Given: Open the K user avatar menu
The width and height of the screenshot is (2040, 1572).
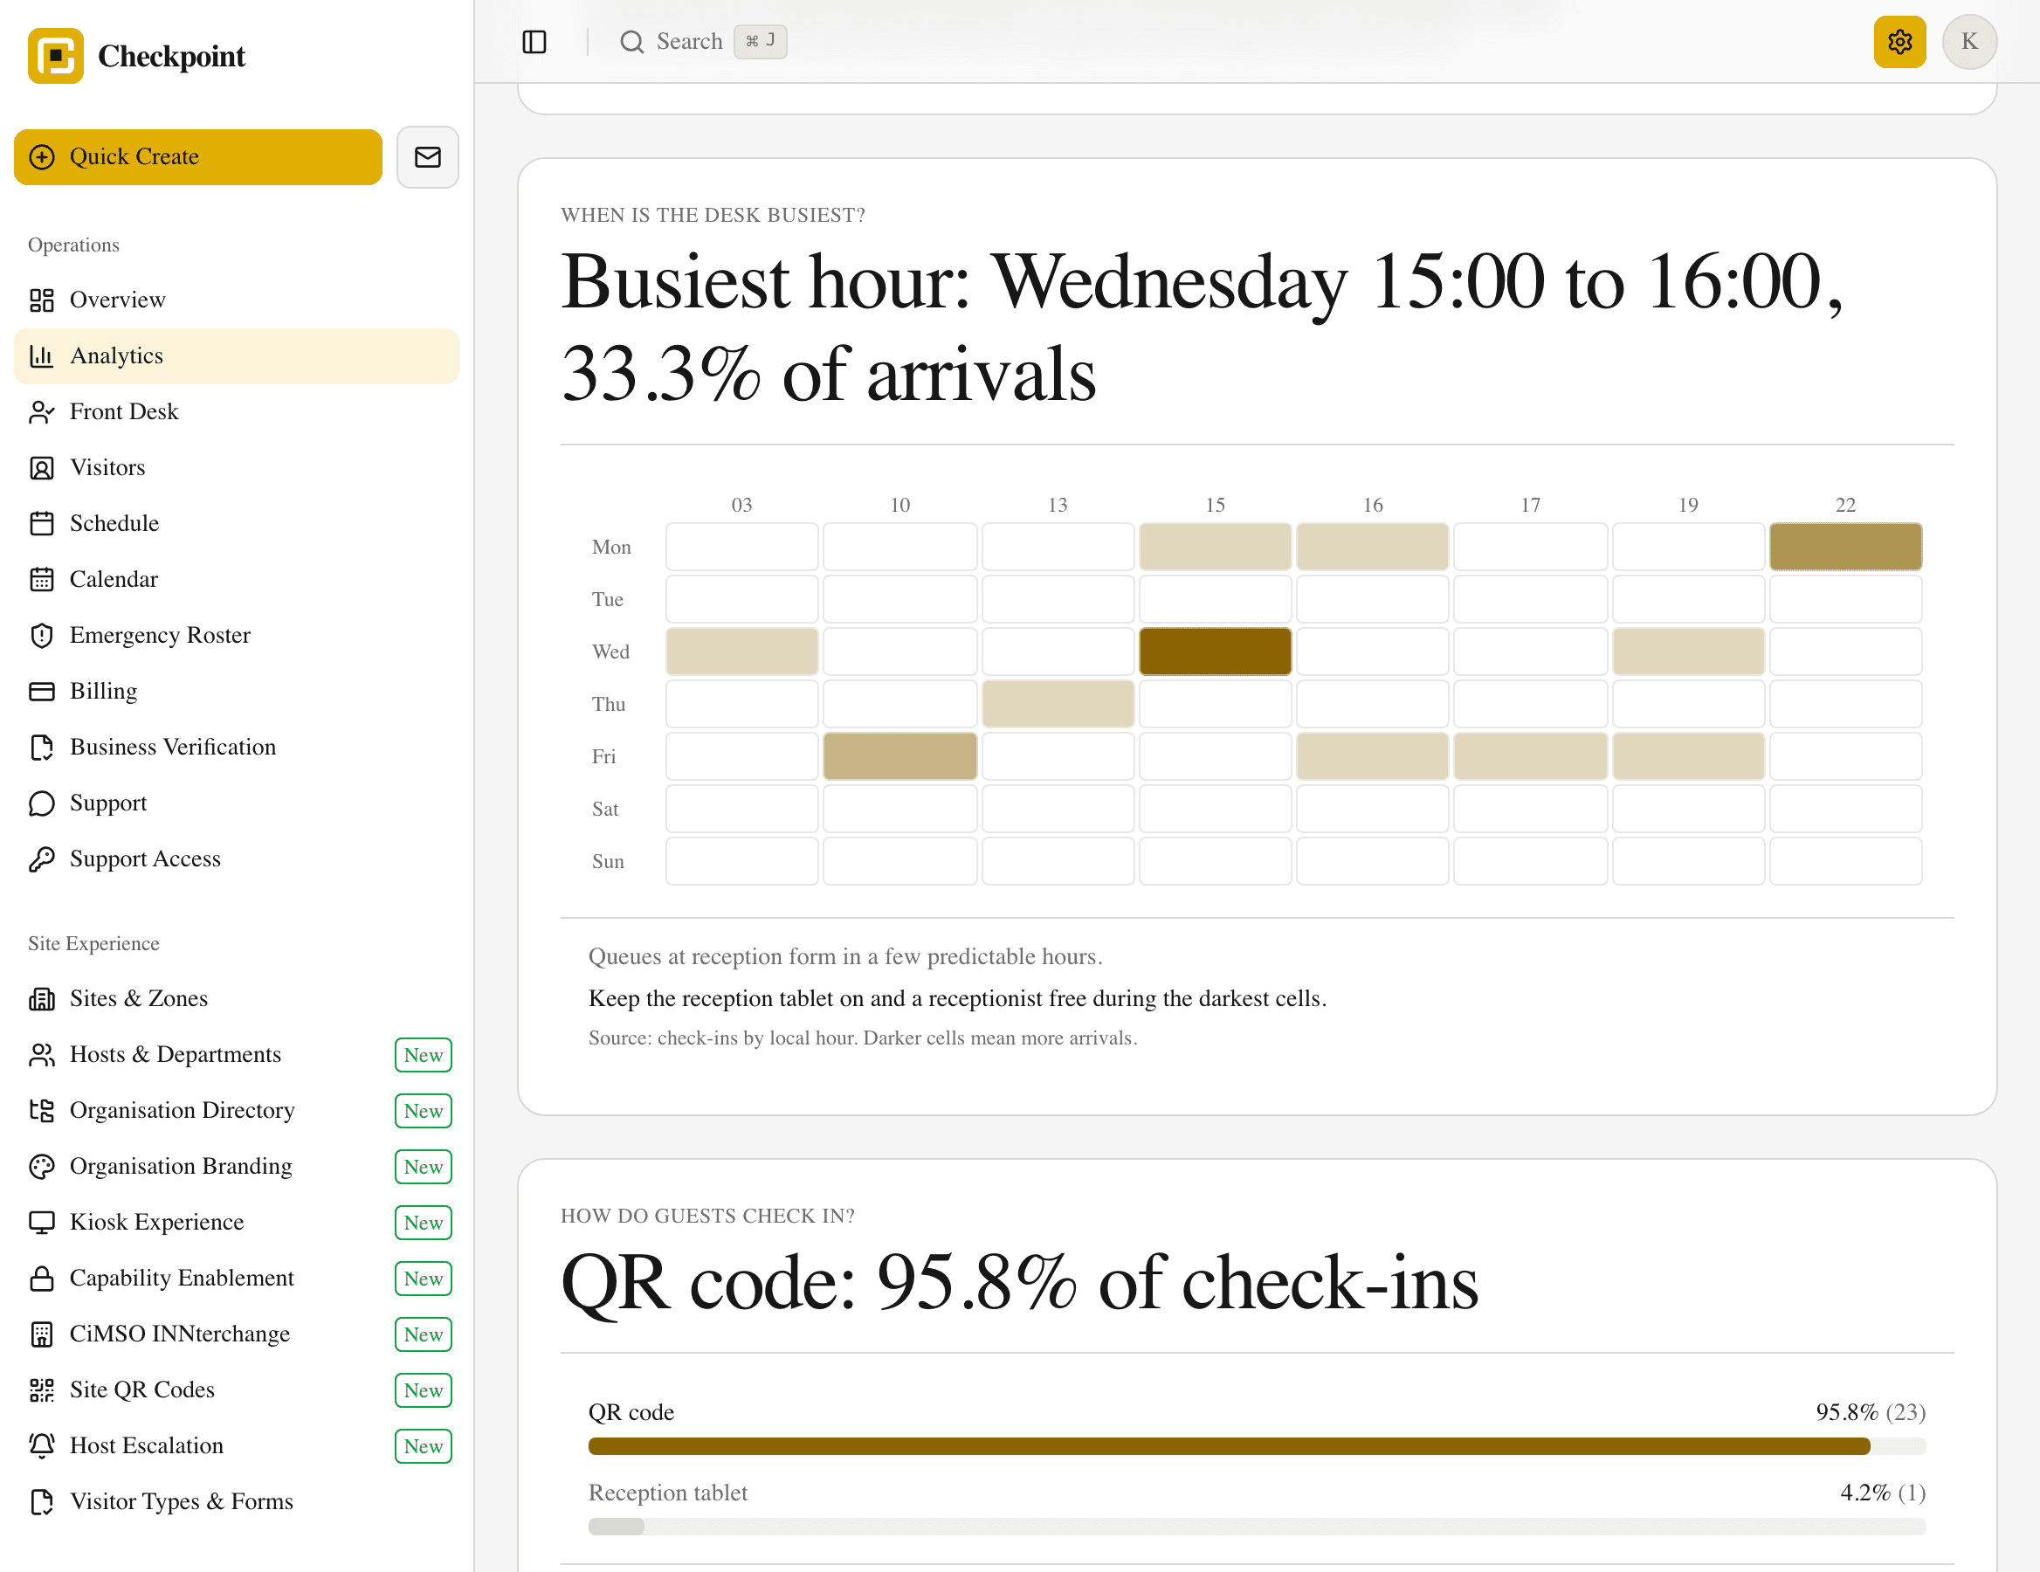Looking at the screenshot, I should [x=1969, y=42].
